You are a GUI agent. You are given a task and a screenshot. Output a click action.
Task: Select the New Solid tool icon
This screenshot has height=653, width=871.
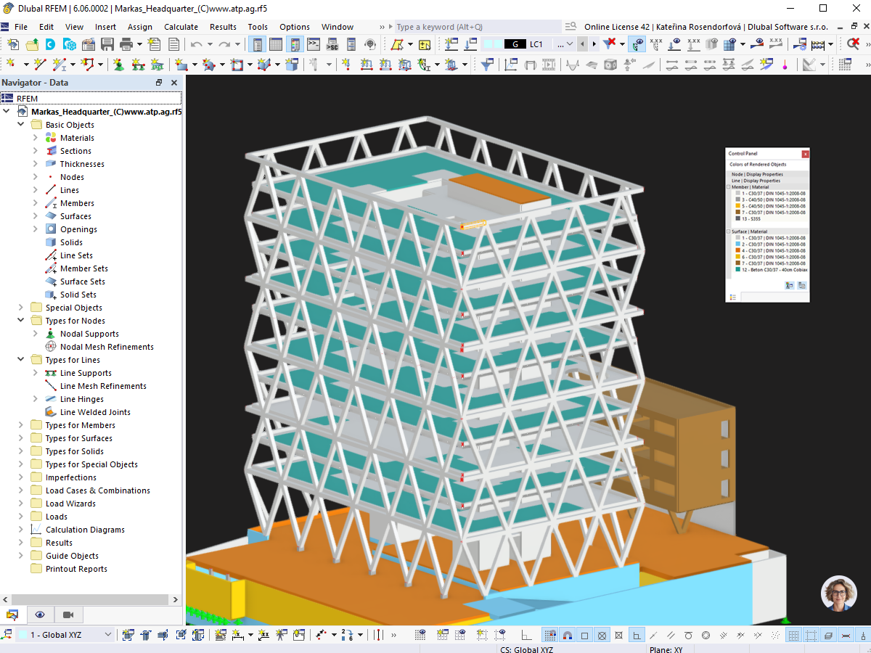tap(263, 64)
